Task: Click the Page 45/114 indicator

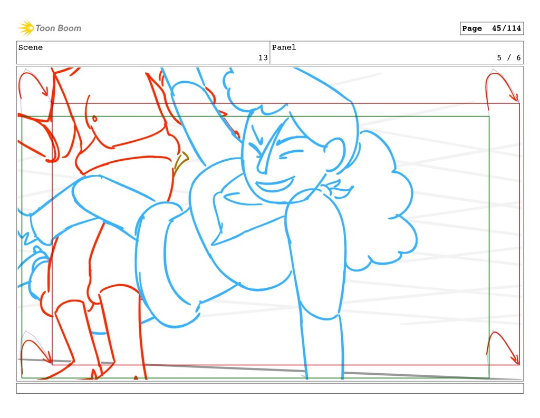Action: pyautogui.click(x=491, y=28)
